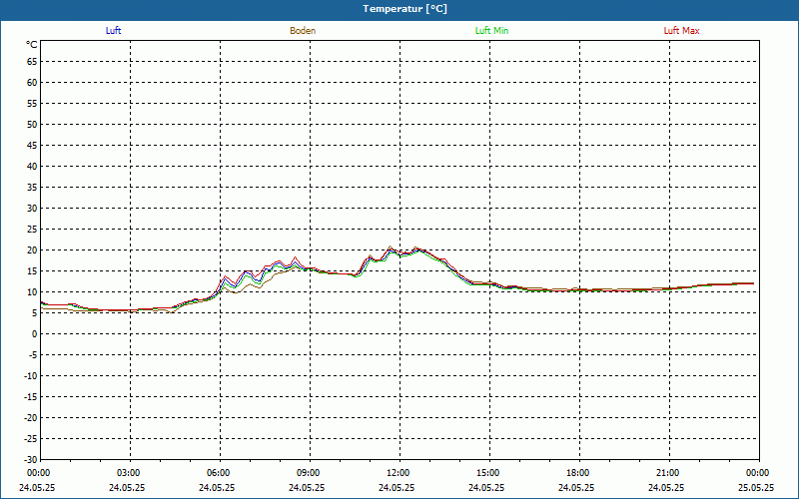Click y-axis value '45'
799x499 pixels.
pos(32,146)
